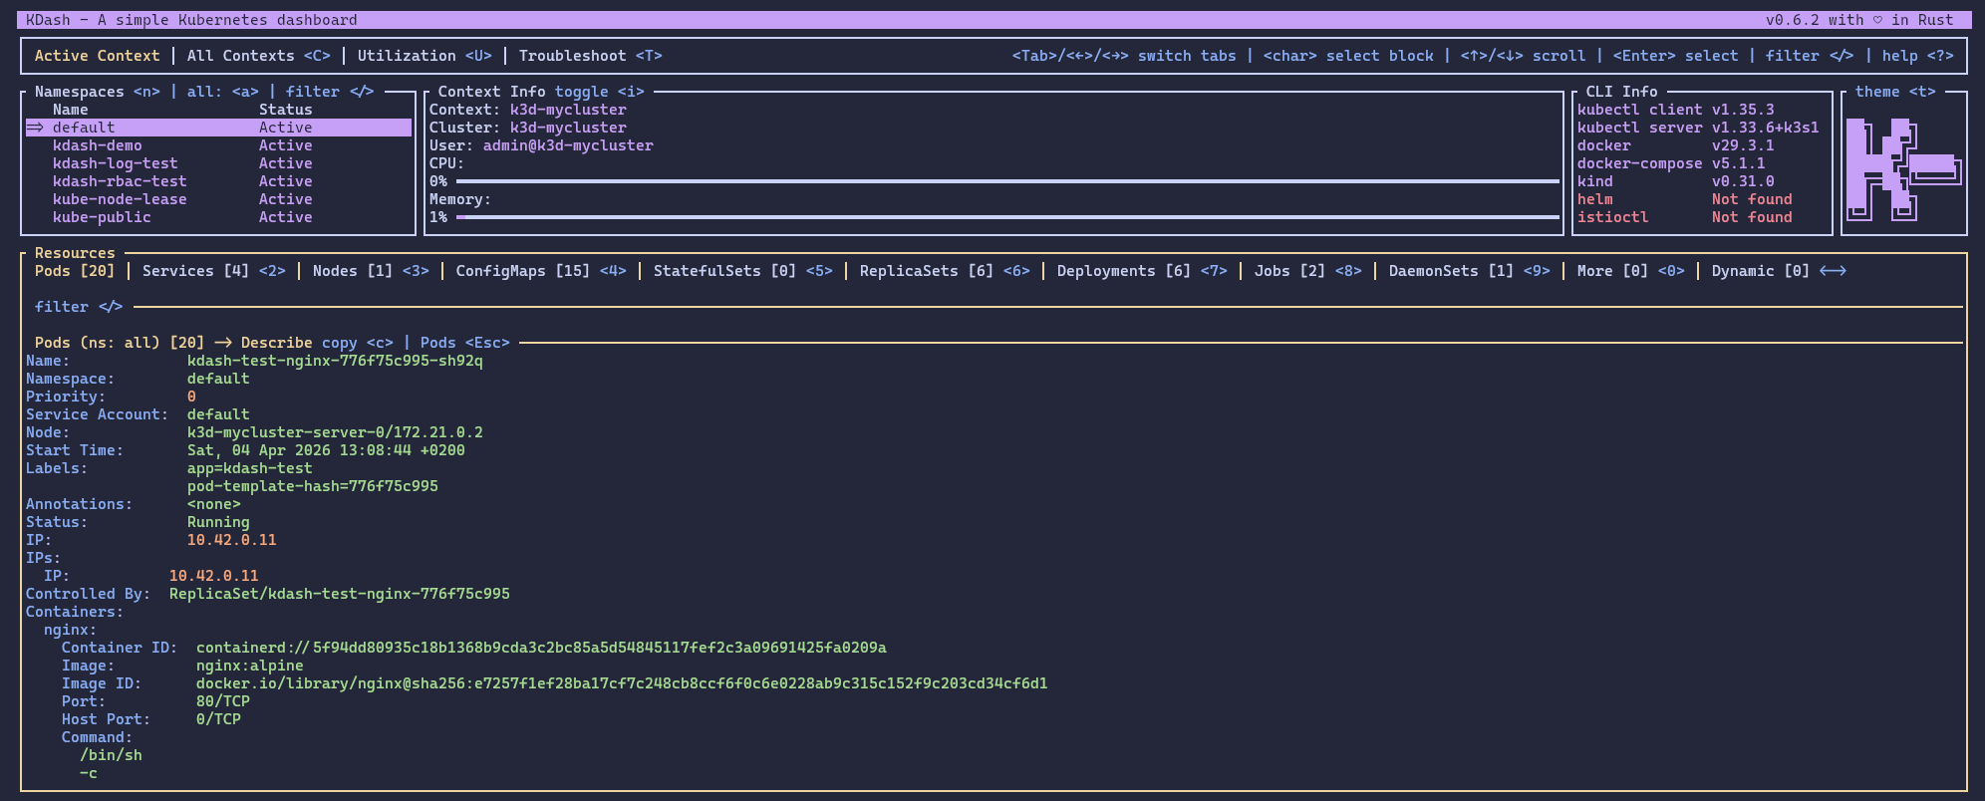Switch to the Active Context tab
The height and width of the screenshot is (801, 1985).
(x=97, y=56)
